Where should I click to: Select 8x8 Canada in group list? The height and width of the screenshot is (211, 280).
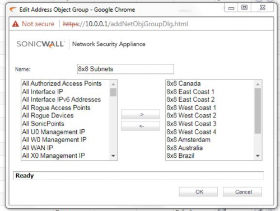210,83
